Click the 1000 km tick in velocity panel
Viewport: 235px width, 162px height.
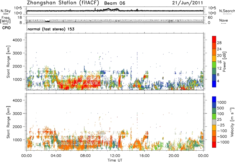click(x=17, y=140)
